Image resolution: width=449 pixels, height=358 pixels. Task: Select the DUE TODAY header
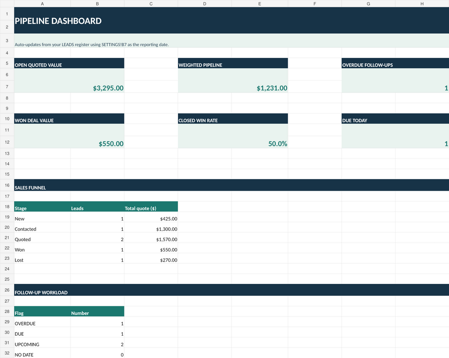point(395,119)
